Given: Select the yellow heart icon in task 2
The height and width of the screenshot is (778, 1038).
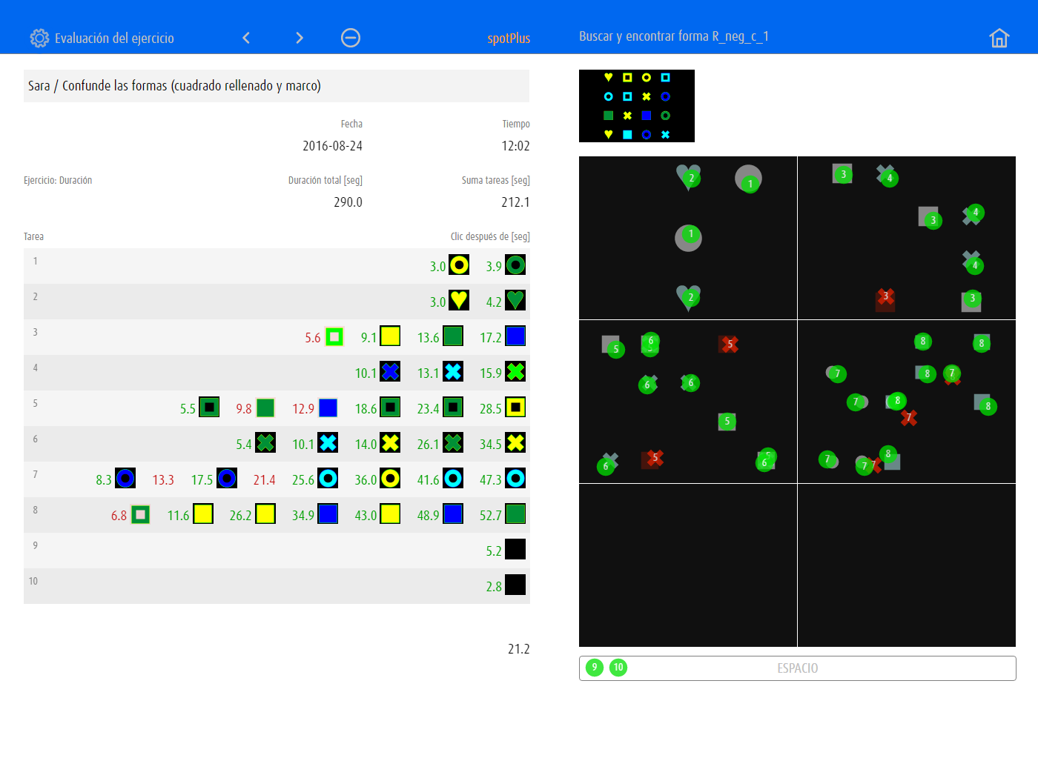Looking at the screenshot, I should [x=459, y=300].
